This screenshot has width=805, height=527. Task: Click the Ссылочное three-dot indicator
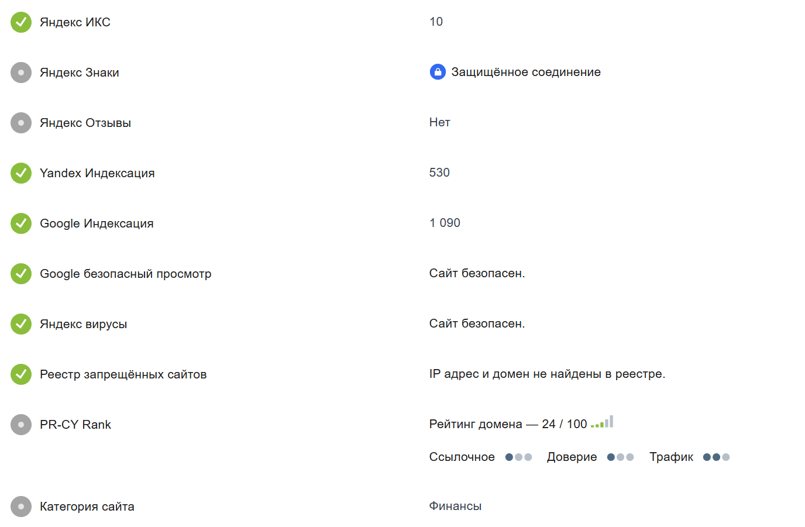click(x=518, y=457)
